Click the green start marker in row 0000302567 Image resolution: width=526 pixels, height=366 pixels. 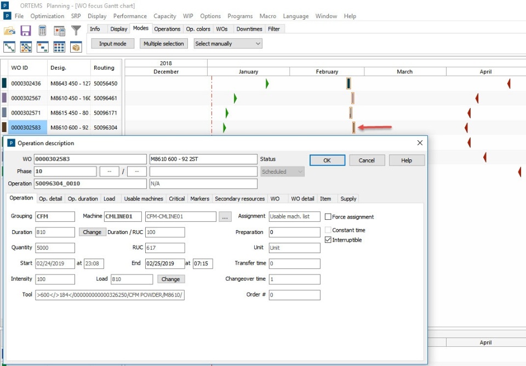235,98
